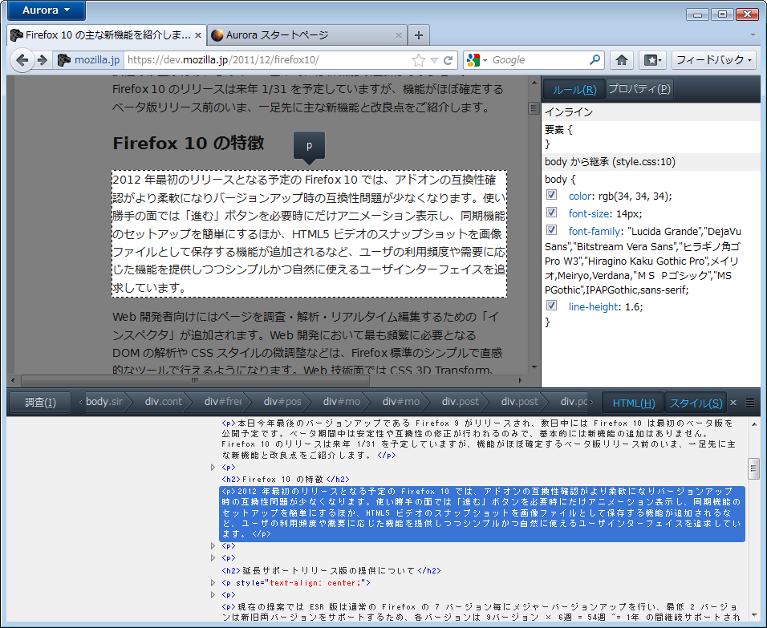The height and width of the screenshot is (628, 767).
Task: Select the body.sir breadcrumb
Action: tap(104, 402)
